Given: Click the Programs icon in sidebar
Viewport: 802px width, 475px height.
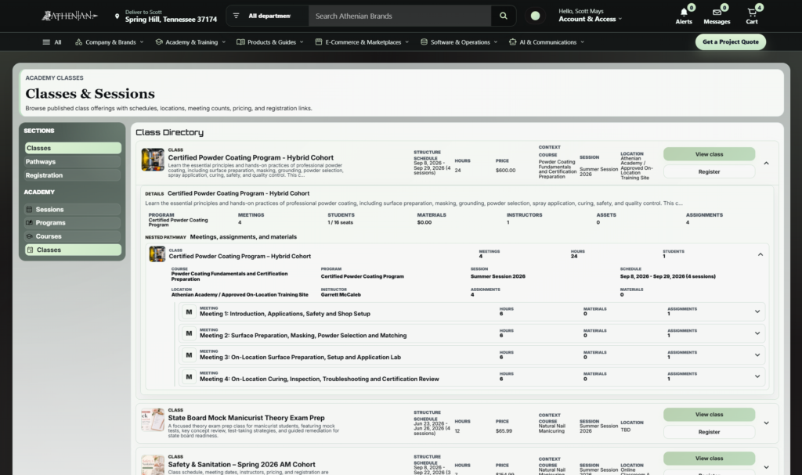Looking at the screenshot, I should (x=30, y=222).
